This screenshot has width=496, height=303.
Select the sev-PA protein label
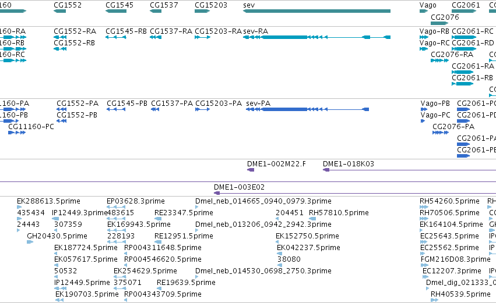[258, 104]
